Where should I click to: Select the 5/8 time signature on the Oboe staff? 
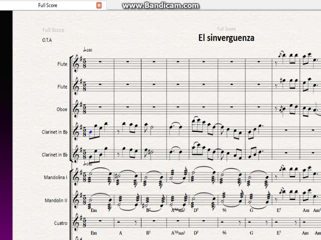pyautogui.click(x=84, y=109)
